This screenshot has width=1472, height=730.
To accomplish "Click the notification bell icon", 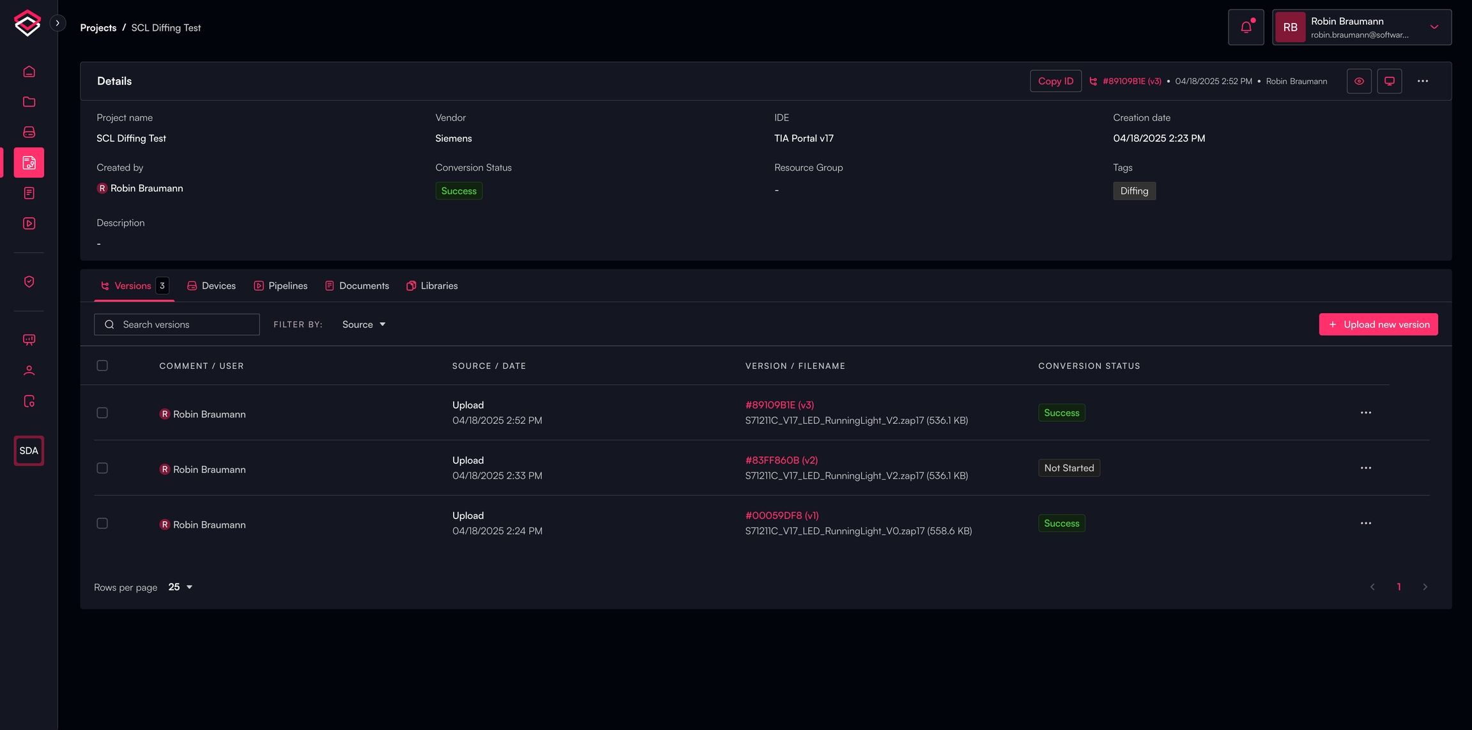I will point(1245,27).
